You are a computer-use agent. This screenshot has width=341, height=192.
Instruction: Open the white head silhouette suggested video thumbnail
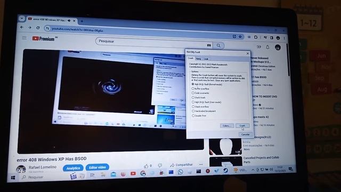click(225, 147)
